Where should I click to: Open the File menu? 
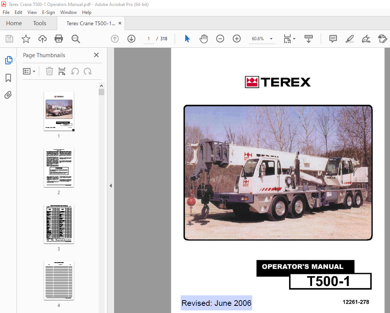6,12
